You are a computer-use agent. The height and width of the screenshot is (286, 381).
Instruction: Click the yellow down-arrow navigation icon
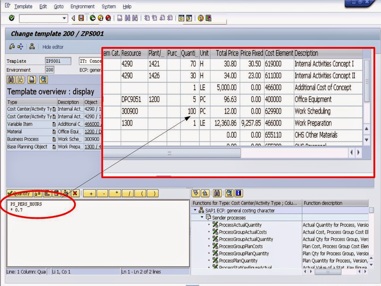tap(196, 193)
